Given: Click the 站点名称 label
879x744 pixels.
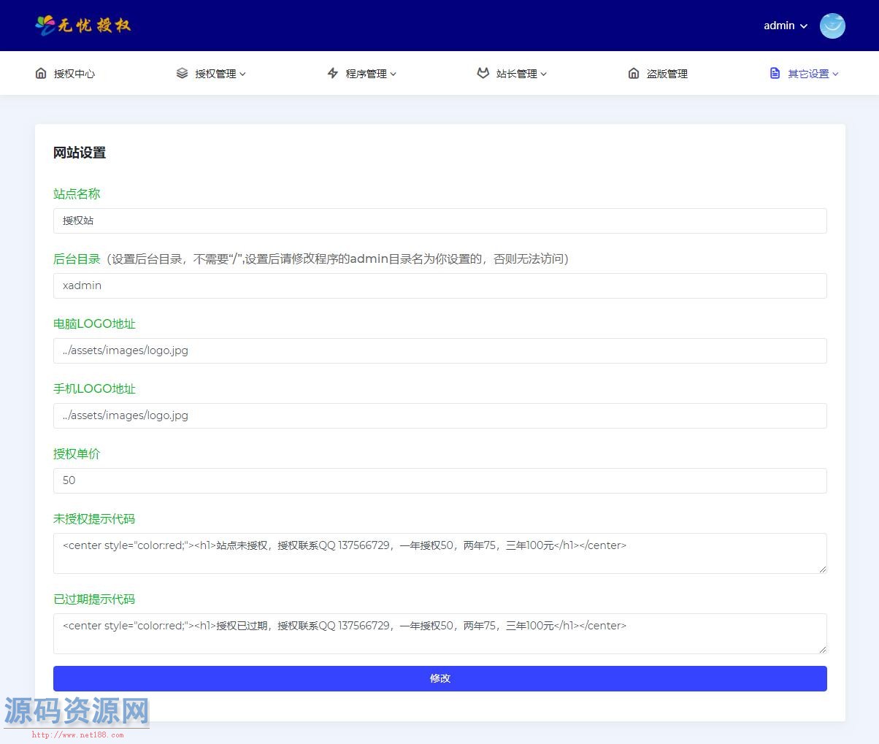Looking at the screenshot, I should (x=77, y=193).
